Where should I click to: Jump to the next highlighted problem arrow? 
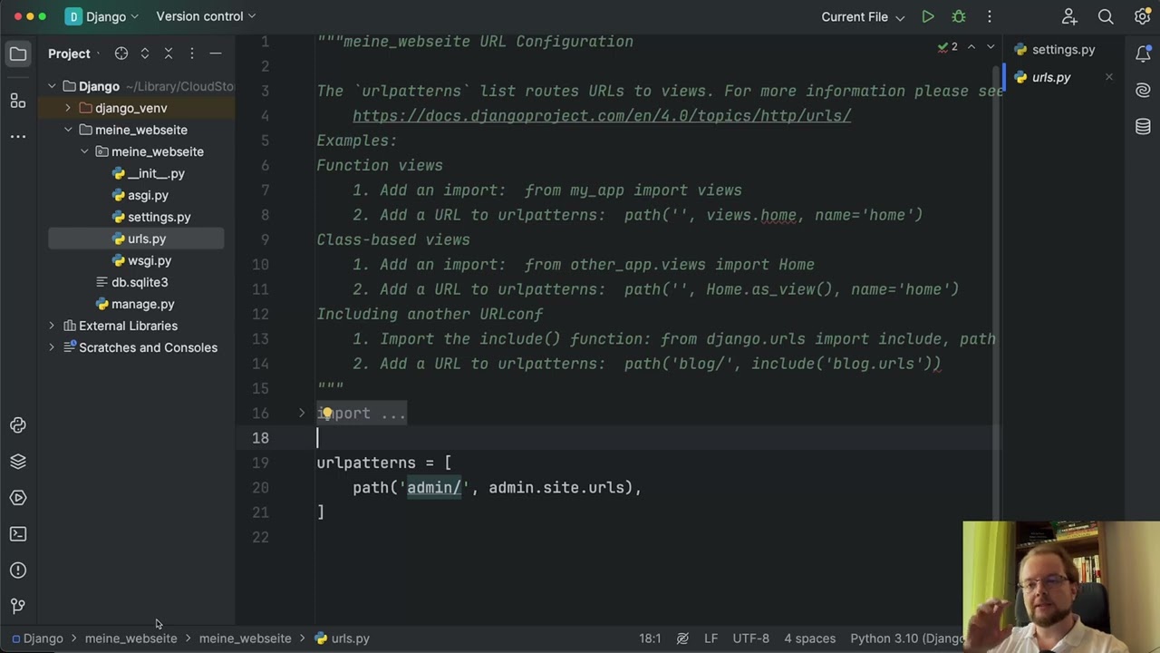(990, 47)
